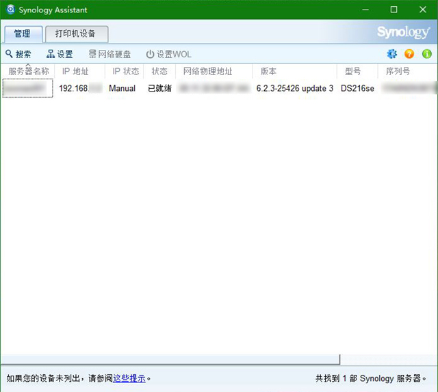438x392 pixels.
Task: Sort by 服务器名称 column header
Action: (28, 71)
